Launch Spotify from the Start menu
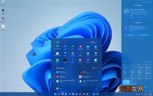The width and height of the screenshot is (153, 96). [57, 61]
